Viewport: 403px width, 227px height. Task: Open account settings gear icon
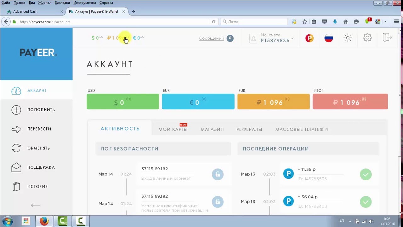pyautogui.click(x=367, y=38)
